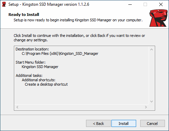Click the Setup window title bar text
The width and height of the screenshot is (169, 131).
tap(49, 4)
